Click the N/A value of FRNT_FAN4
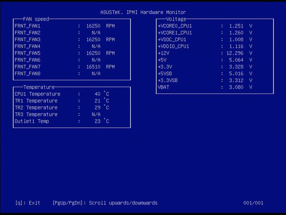Screen dimensions: 286x215 tap(96, 46)
